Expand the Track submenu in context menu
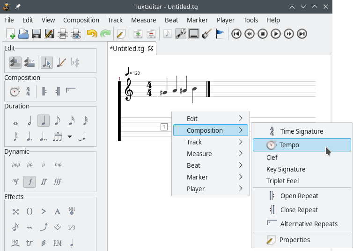Screen dimensions: 353x251 [x=210, y=142]
